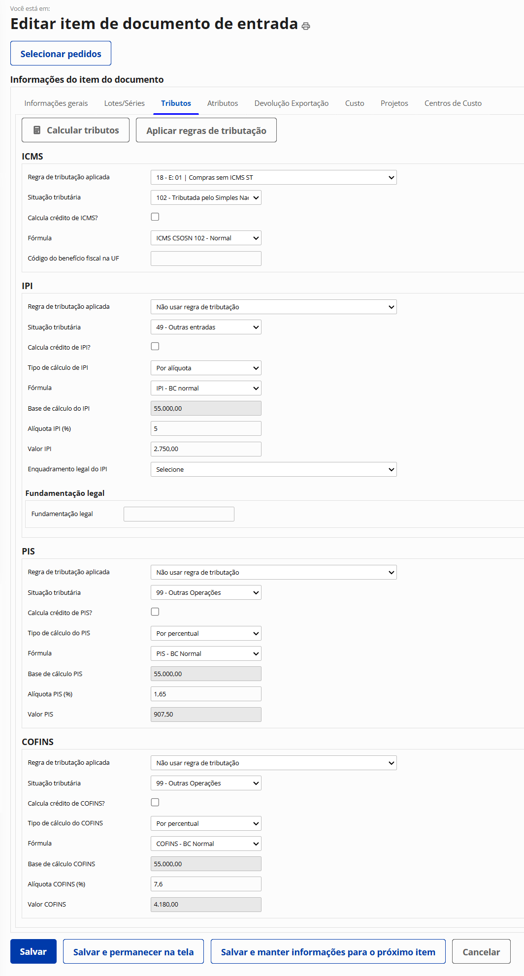
Task: Open the COFINS Fórmula dropdown
Action: [206, 844]
